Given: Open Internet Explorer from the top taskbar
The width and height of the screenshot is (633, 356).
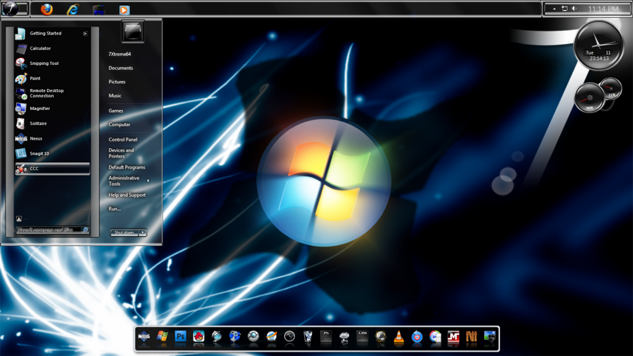Looking at the screenshot, I should (73, 9).
